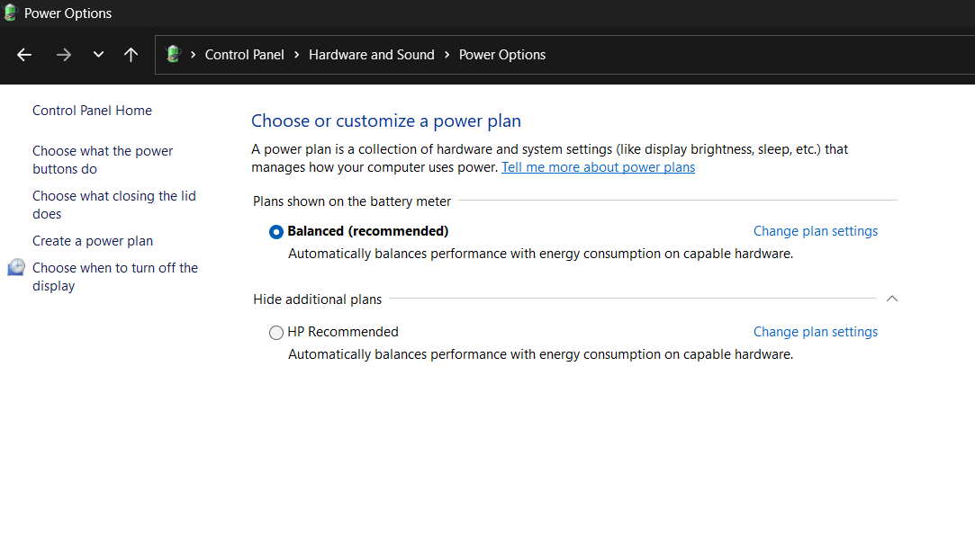Click the clock icon beside display turn-off link
Viewport: 975px width, 554px height.
click(16, 268)
